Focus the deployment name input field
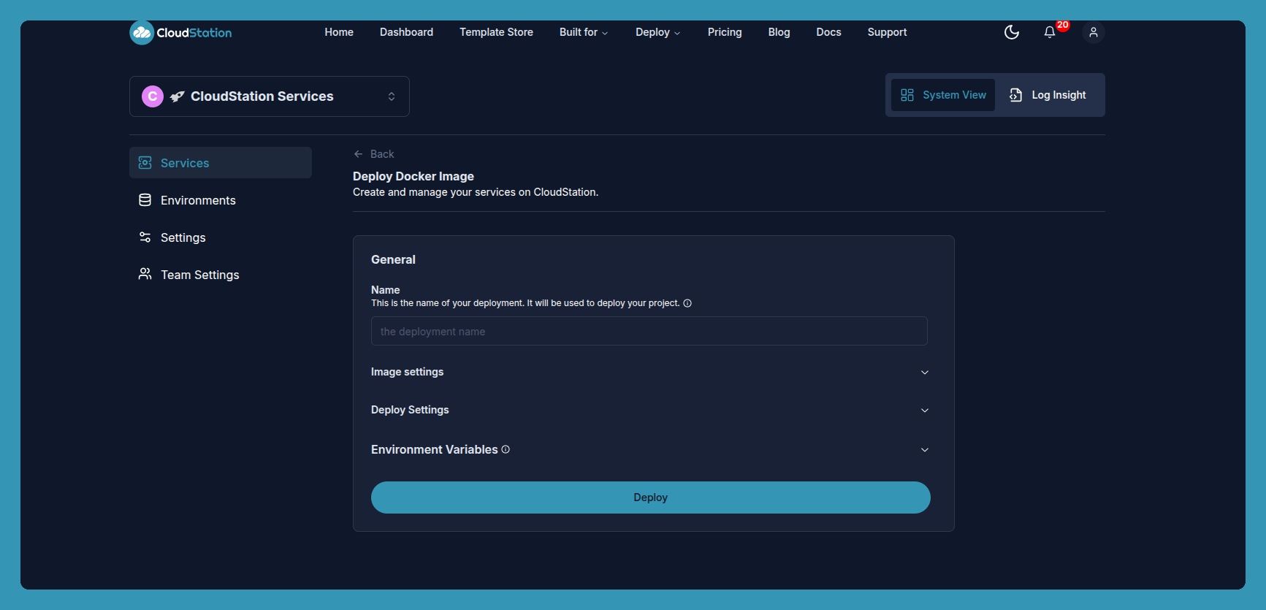 click(649, 331)
